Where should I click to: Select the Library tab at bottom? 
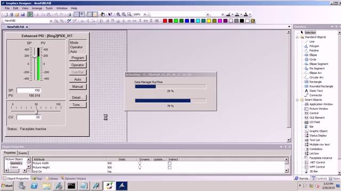52,178
